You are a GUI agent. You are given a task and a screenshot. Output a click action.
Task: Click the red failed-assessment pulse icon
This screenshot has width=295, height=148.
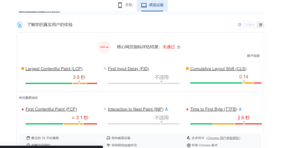tap(104, 47)
